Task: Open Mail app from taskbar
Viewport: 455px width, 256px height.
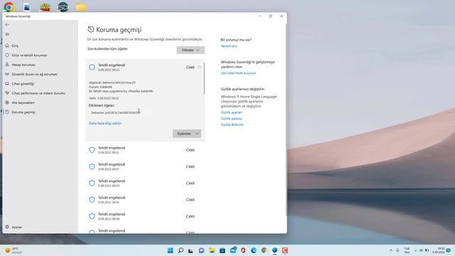Action: point(233,250)
